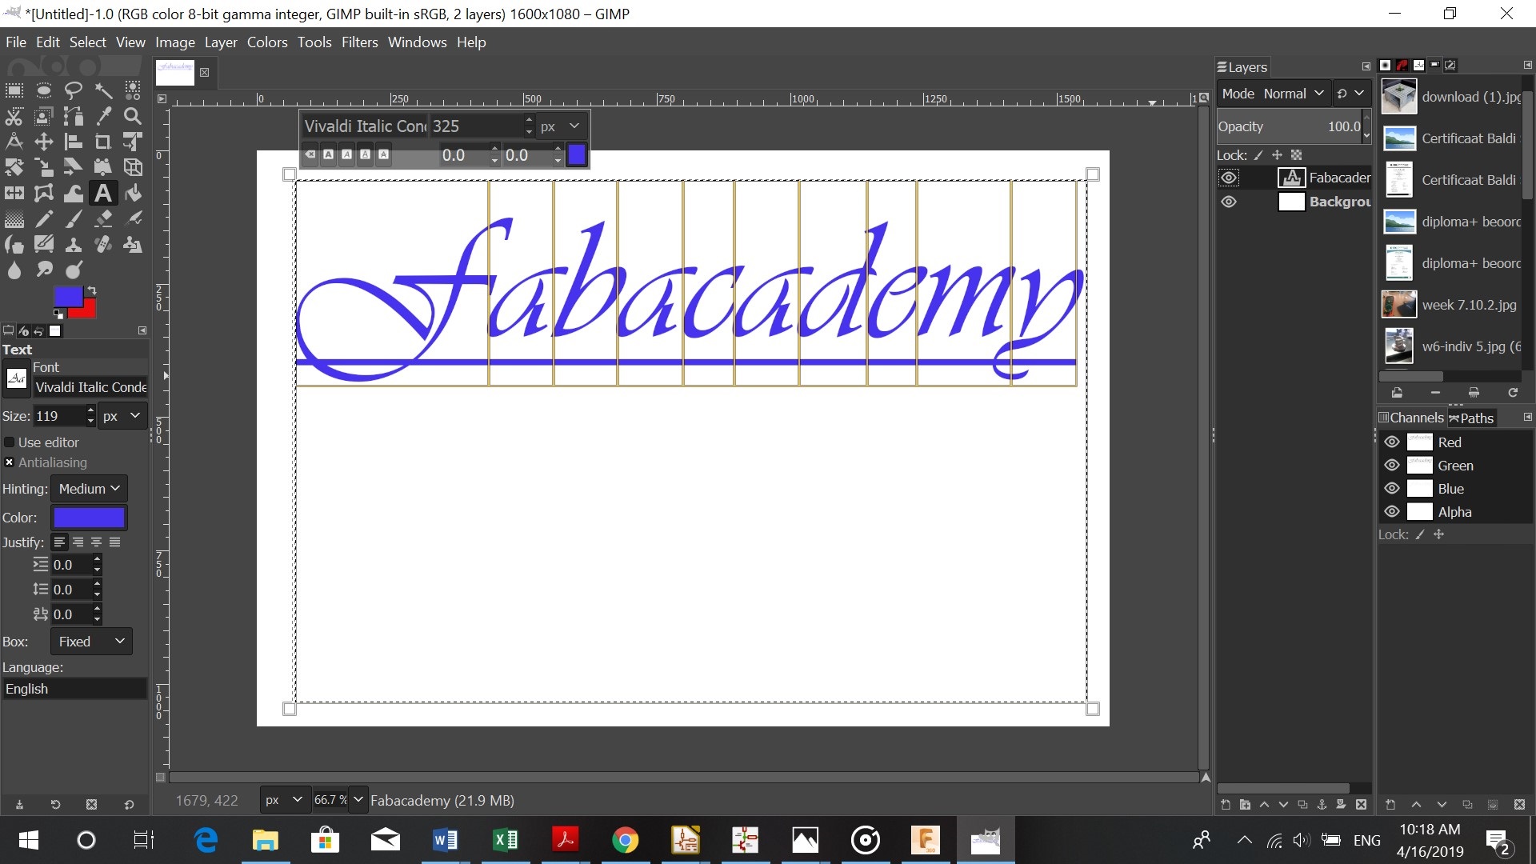Choose the Eraser tool
The image size is (1536, 864).
coord(103,218)
